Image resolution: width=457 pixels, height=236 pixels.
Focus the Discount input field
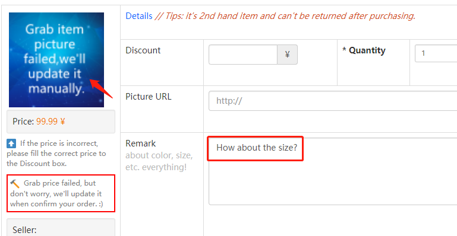click(243, 55)
